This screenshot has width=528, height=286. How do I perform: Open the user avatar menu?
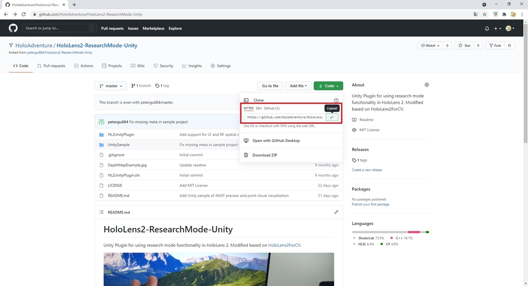tap(510, 28)
